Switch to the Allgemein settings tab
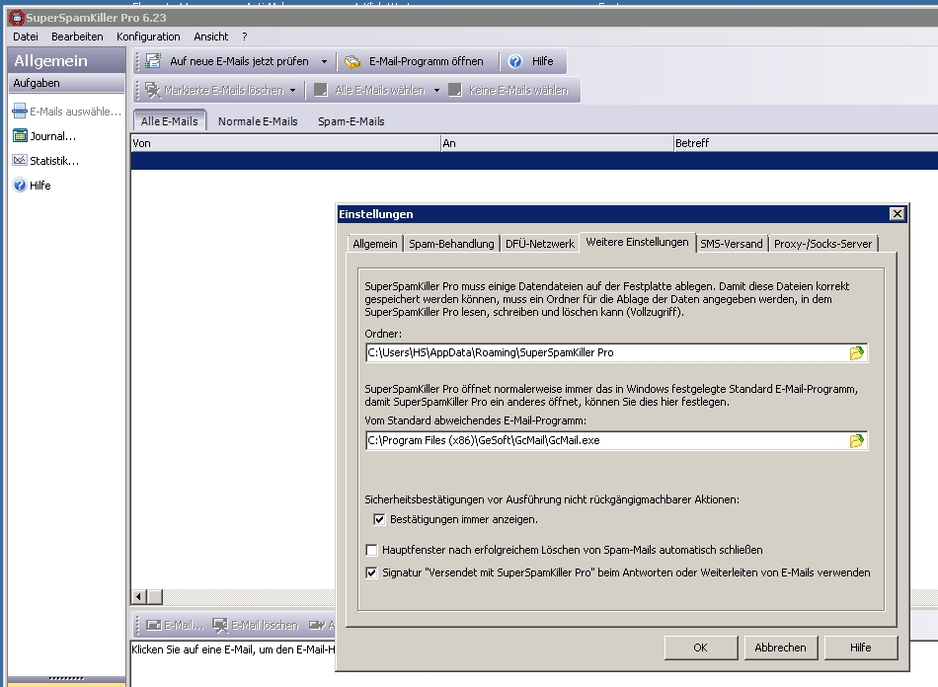The height and width of the screenshot is (687, 938). coord(375,244)
